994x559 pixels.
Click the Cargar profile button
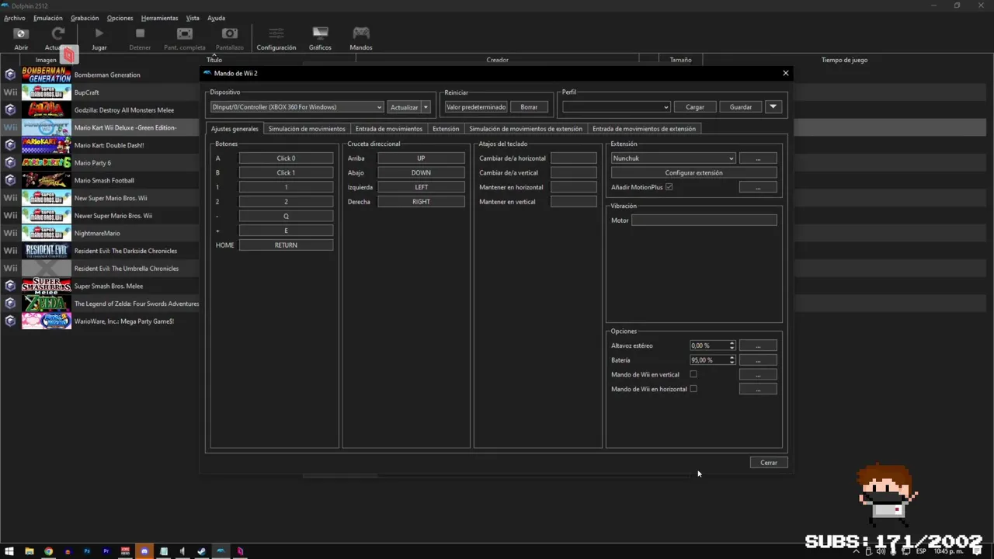695,107
